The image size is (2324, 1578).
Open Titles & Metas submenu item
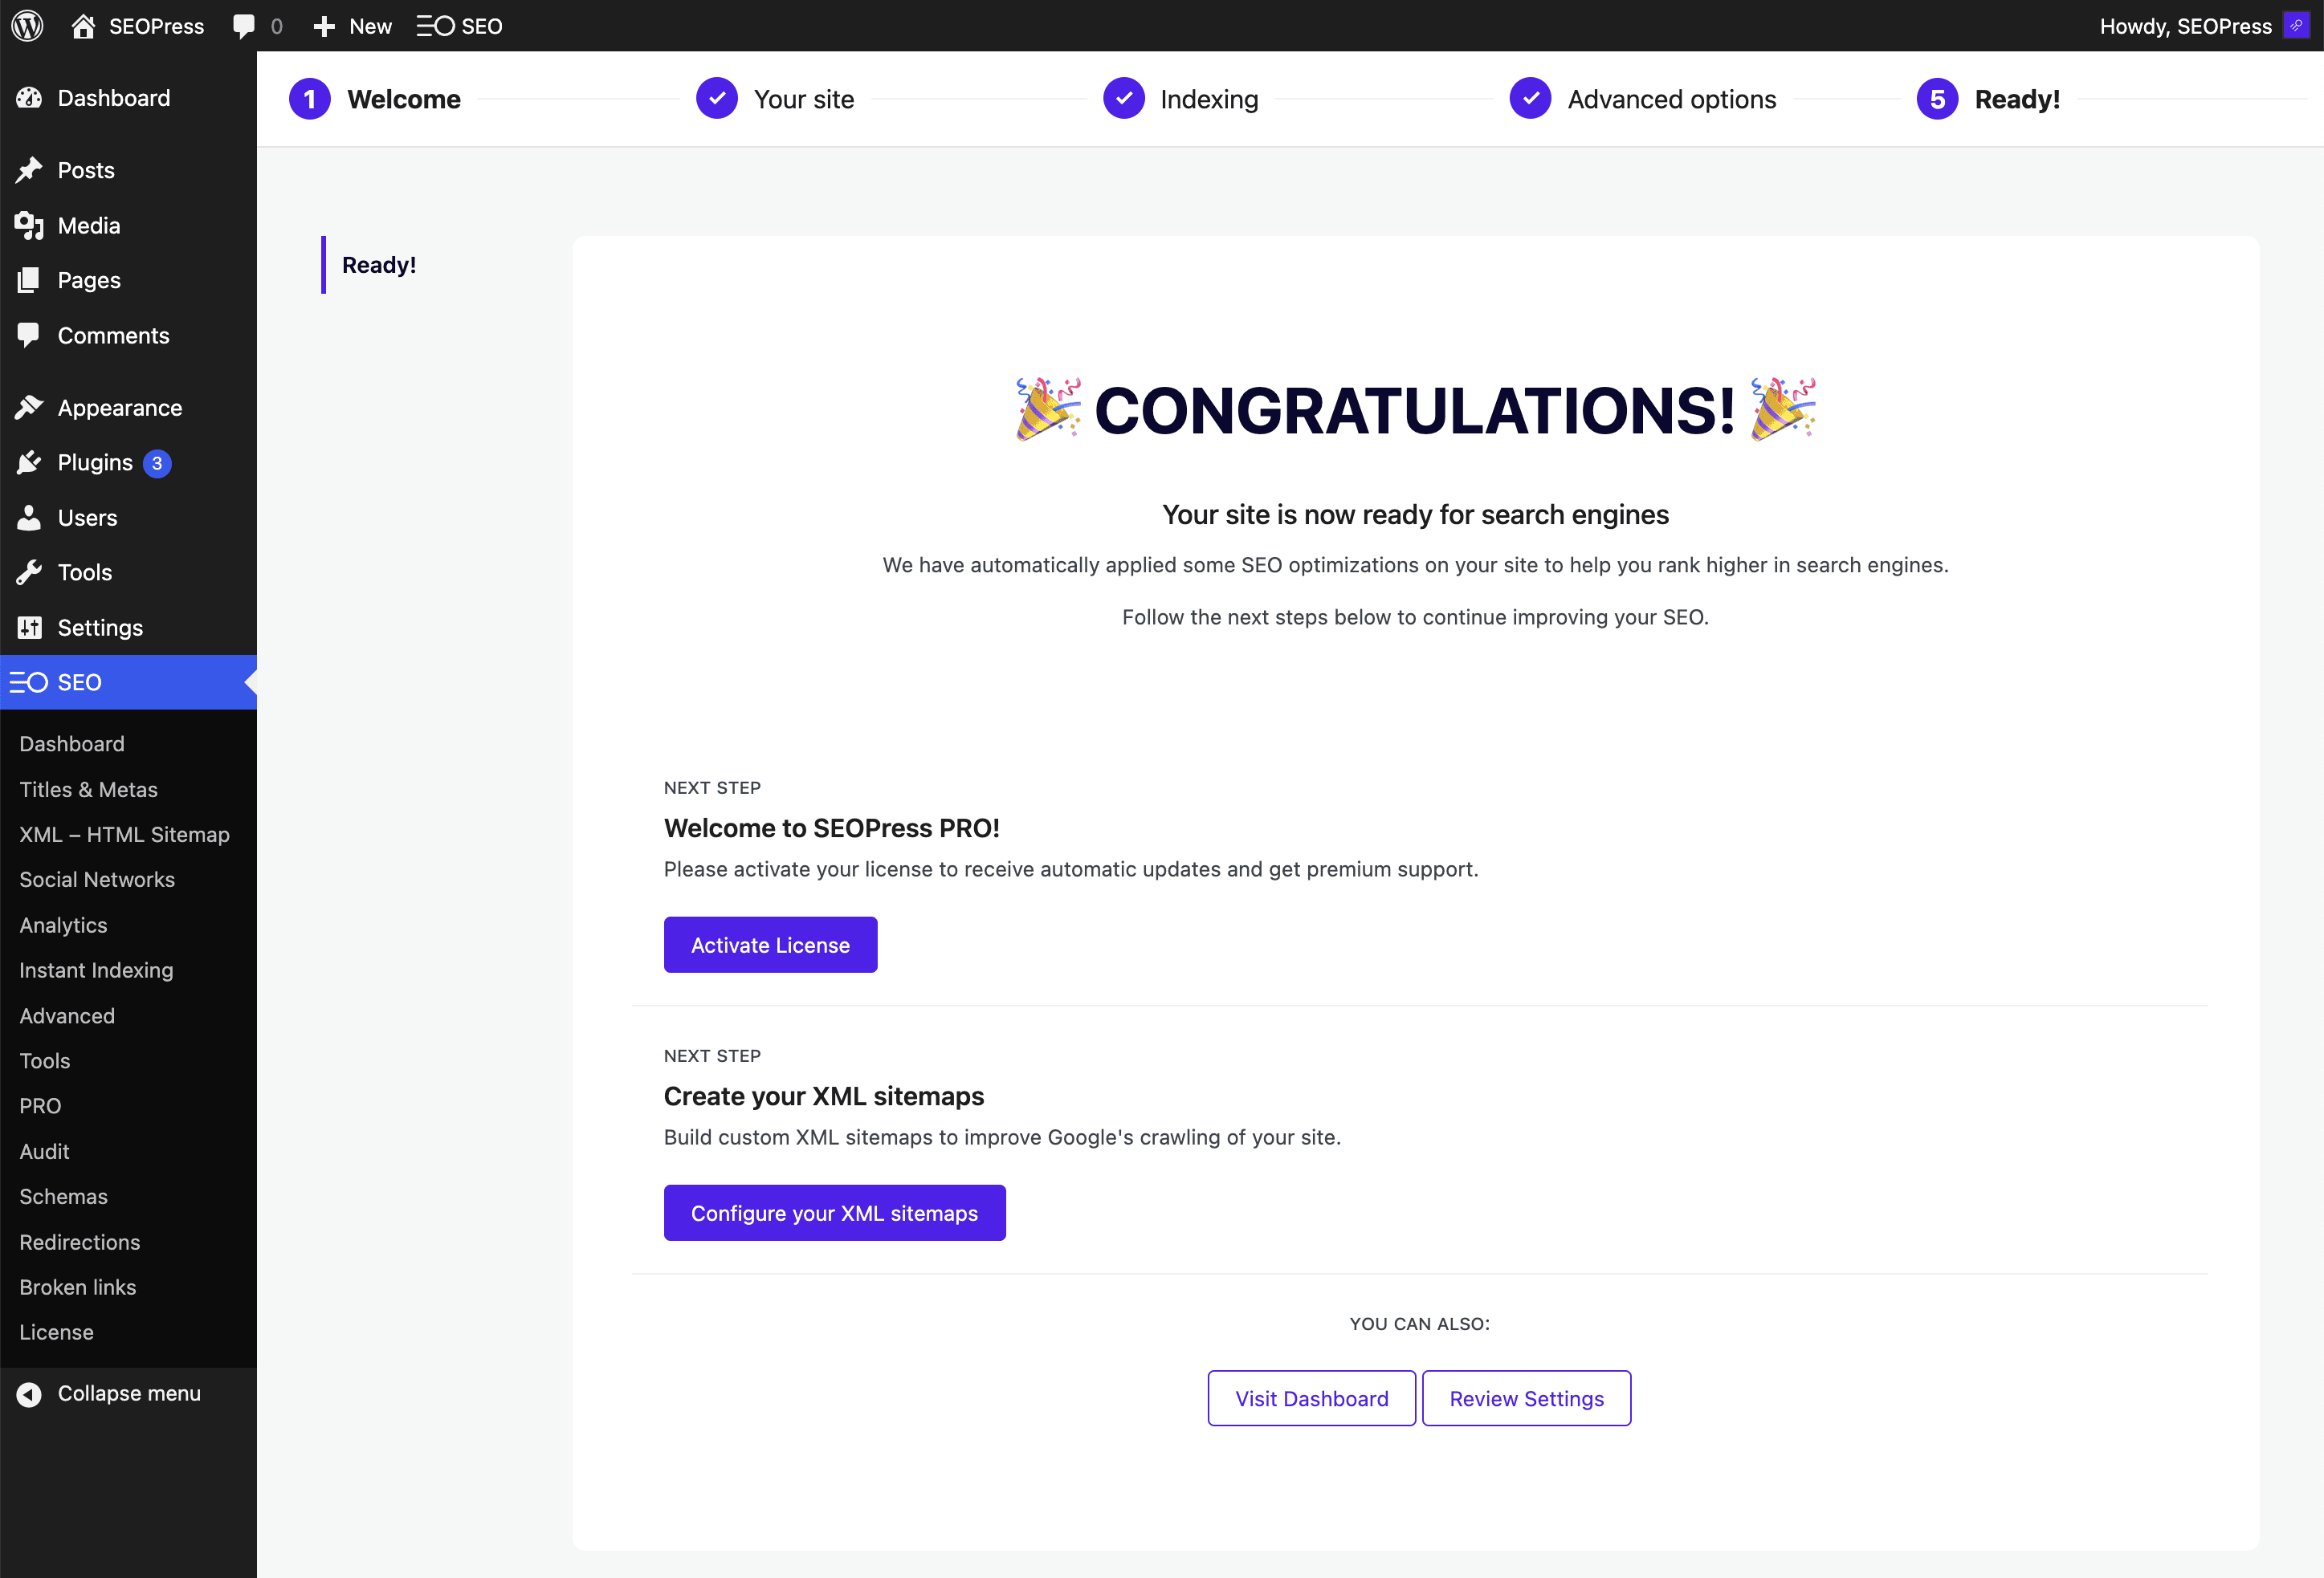(x=88, y=790)
